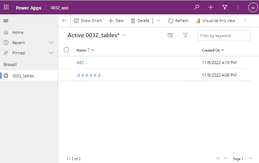259x163 pixels.
Task: Click the back arrow in command bar
Action: pyautogui.click(x=64, y=21)
